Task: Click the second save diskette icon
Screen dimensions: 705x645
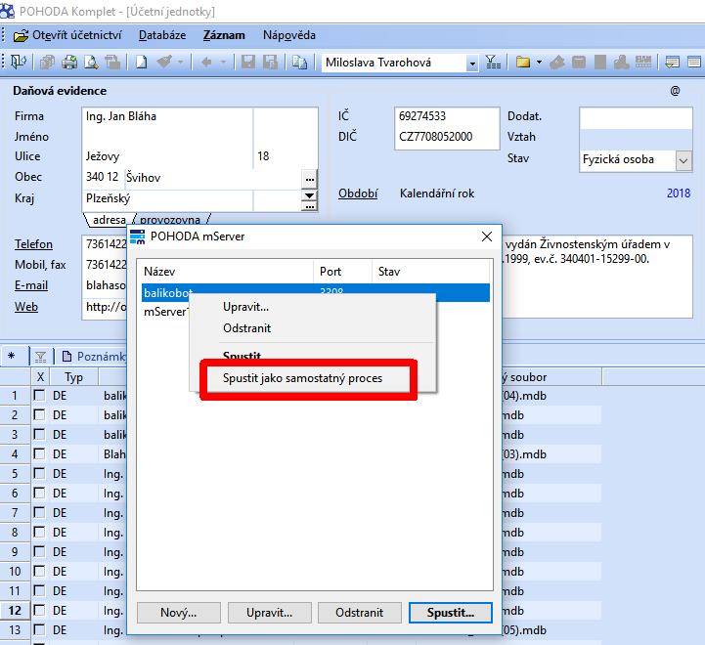Action: point(270,62)
